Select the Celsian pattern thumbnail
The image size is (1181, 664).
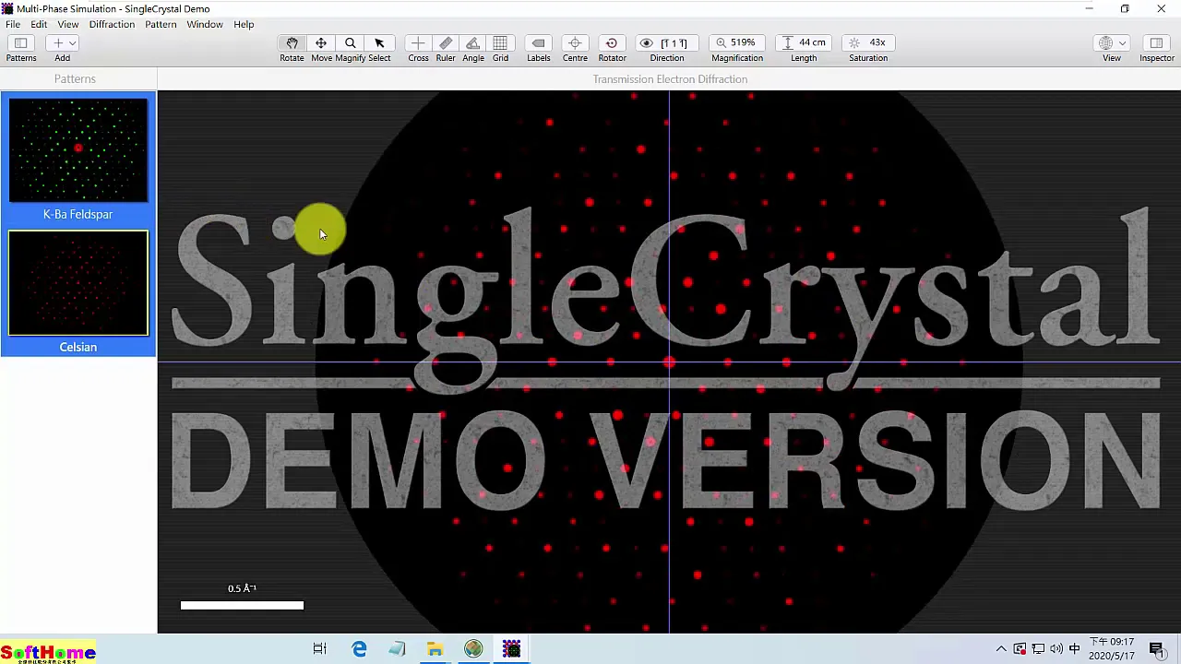[x=78, y=283]
